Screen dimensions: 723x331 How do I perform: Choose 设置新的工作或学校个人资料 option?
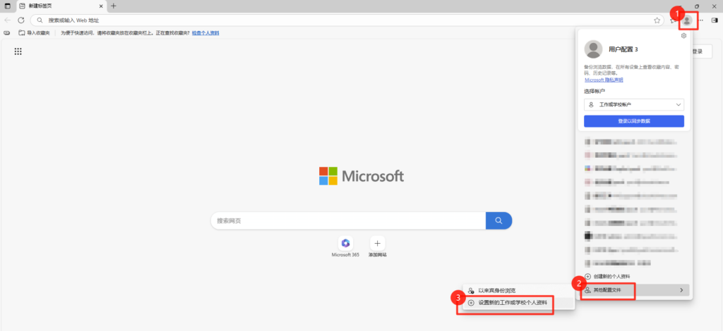pos(512,302)
